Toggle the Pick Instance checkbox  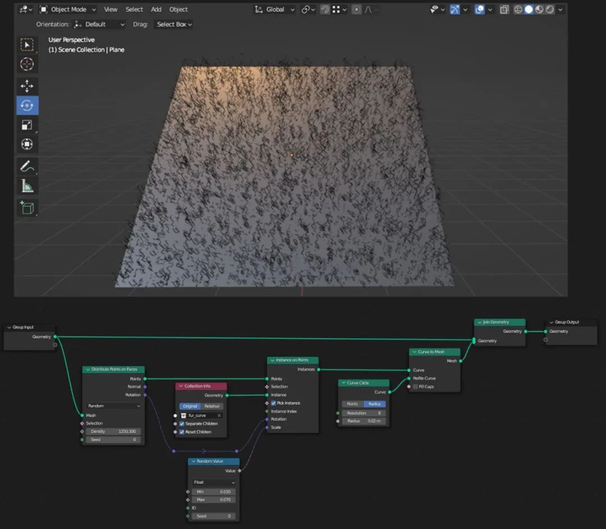pyautogui.click(x=273, y=403)
